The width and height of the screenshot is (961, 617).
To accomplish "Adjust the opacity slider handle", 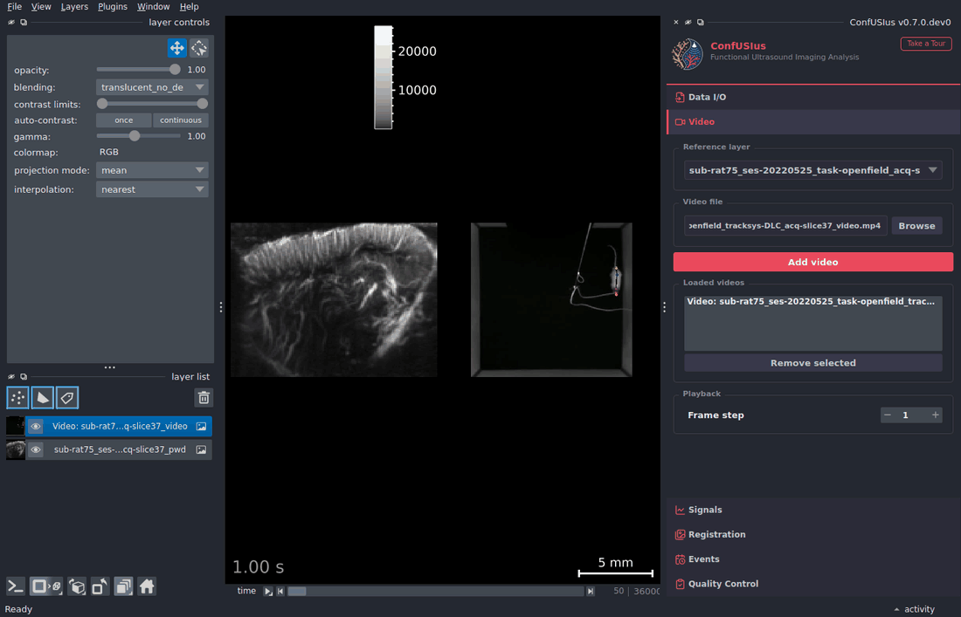I will point(176,70).
